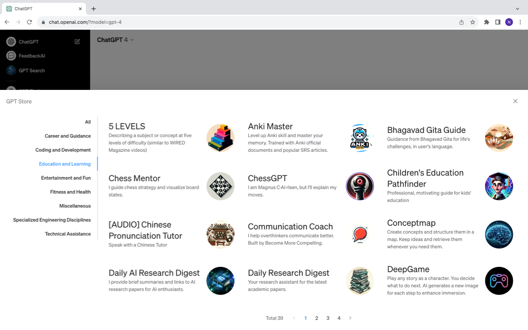Select Career and Guidance category

[68, 136]
